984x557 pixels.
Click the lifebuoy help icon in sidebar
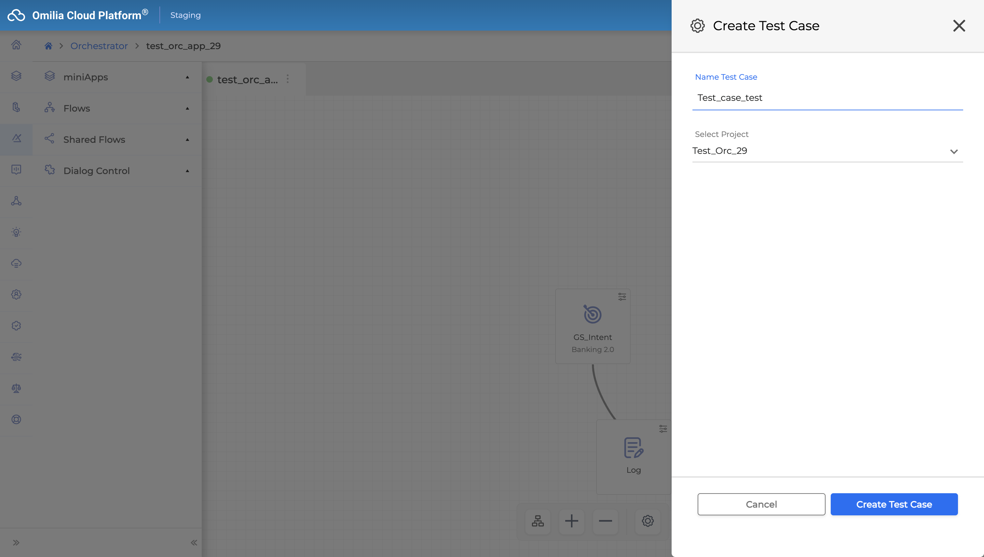(16, 420)
